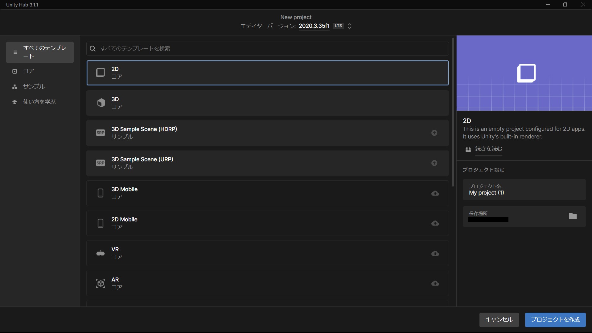592x333 pixels.
Task: Click download cloud icon for VR template
Action: 435,253
